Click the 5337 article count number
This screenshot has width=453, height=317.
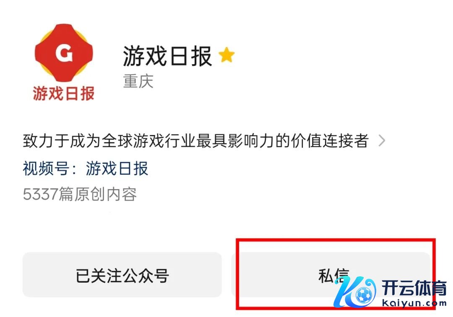(40, 194)
